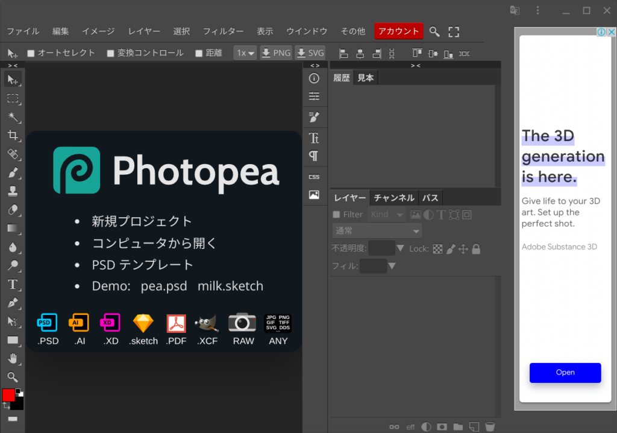The width and height of the screenshot is (617, 433).
Task: Select the Clone Stamp tool
Action: point(13,191)
